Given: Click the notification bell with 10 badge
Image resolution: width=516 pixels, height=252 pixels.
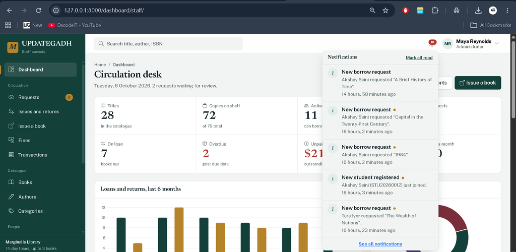Looking at the screenshot, I should tap(432, 43).
